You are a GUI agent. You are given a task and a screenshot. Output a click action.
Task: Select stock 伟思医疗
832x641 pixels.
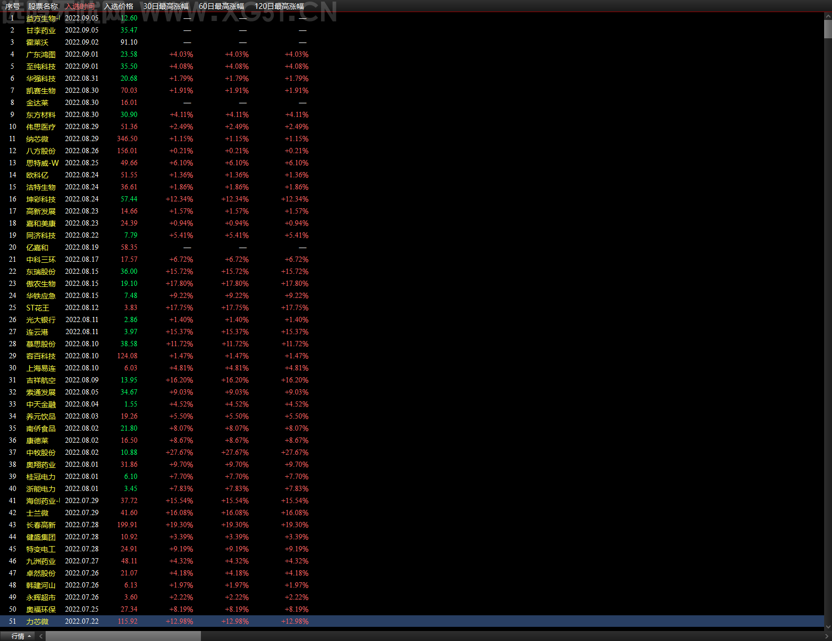coord(41,127)
